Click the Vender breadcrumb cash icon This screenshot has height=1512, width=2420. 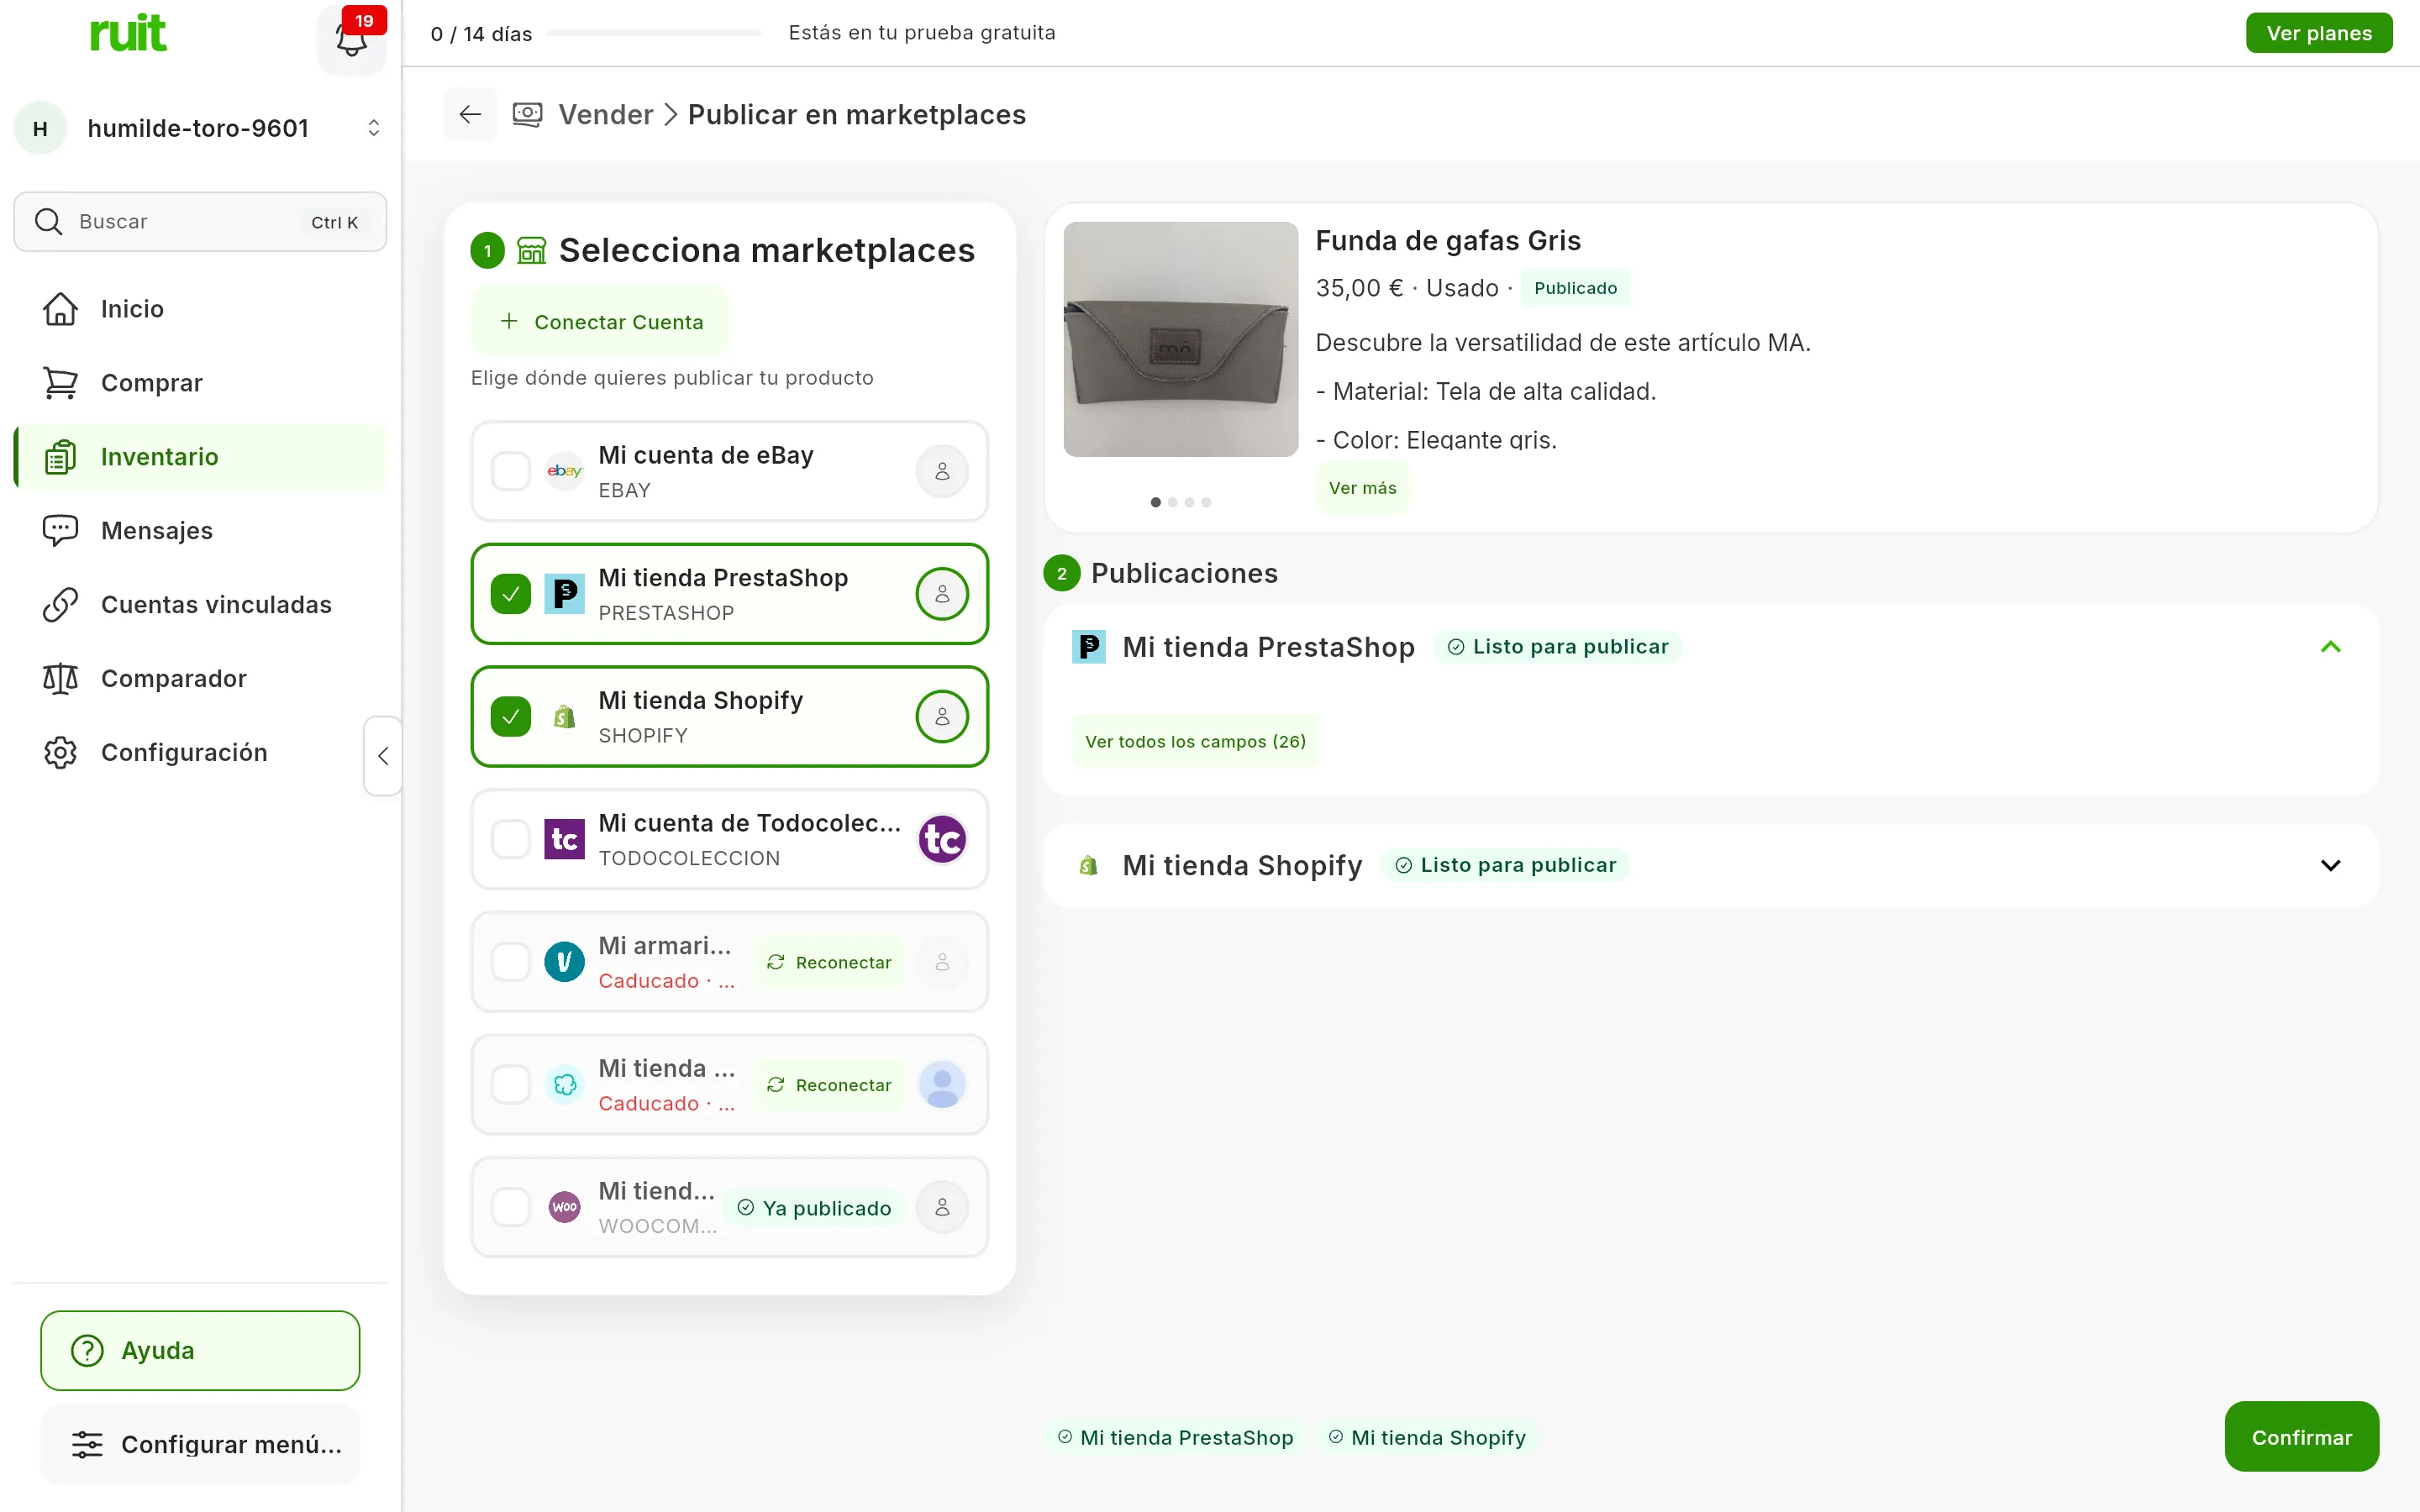tap(527, 114)
